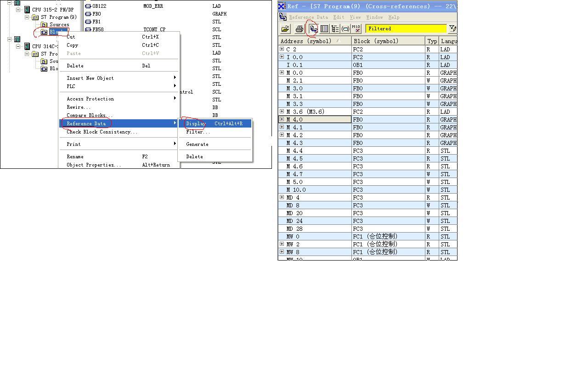The image size is (588, 367).
Task: Open Reference Data menu in Ref menu bar
Action: (308, 17)
